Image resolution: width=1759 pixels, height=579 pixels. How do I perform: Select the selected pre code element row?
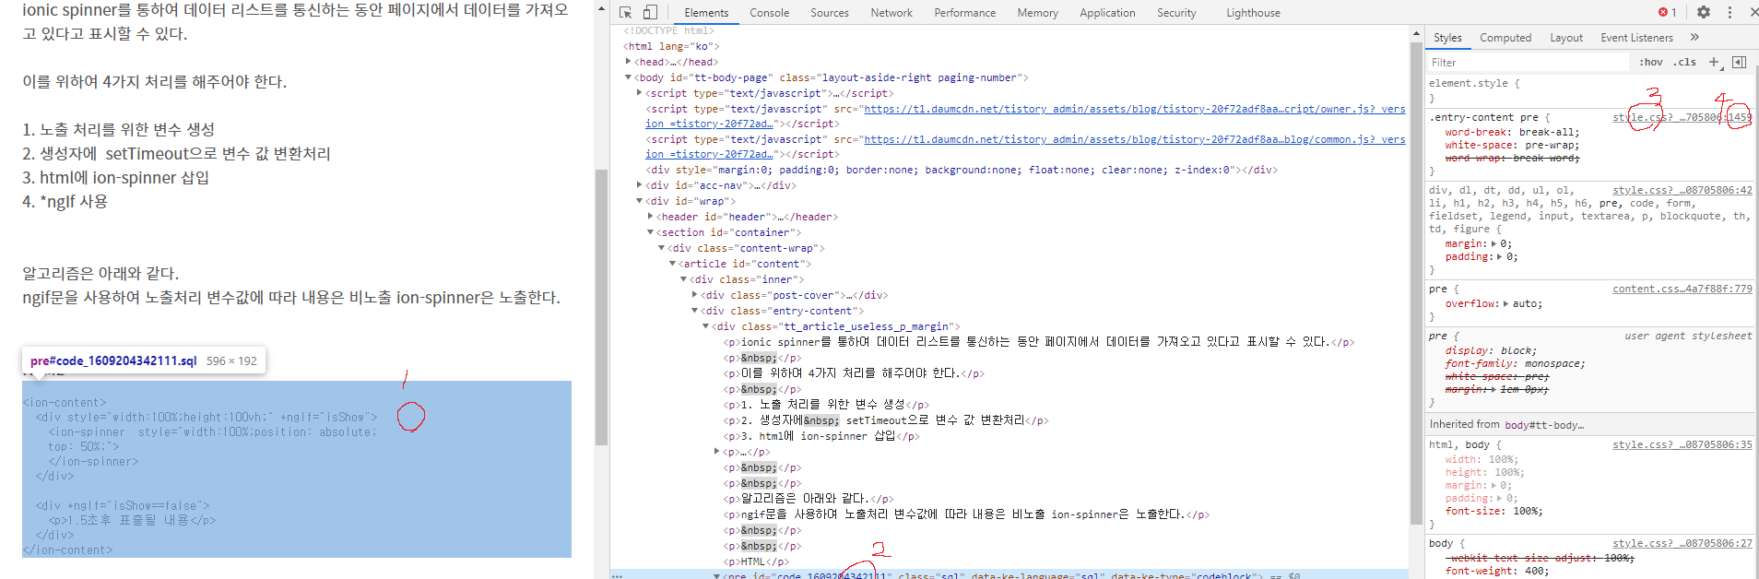coord(1009,574)
